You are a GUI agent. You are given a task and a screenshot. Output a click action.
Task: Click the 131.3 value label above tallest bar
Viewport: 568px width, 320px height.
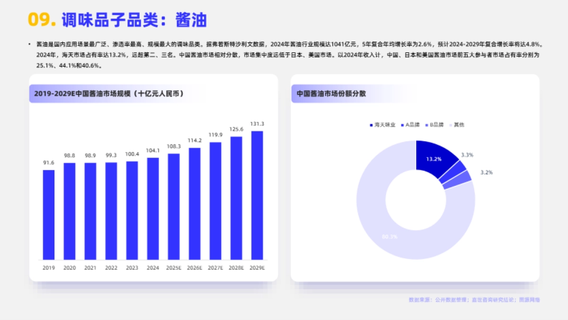pos(257,124)
